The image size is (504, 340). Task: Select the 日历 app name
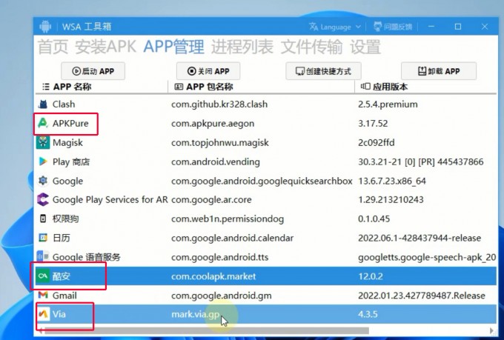pyautogui.click(x=61, y=238)
